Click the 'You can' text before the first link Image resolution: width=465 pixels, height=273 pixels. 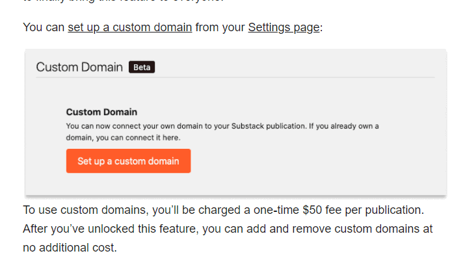coord(44,27)
